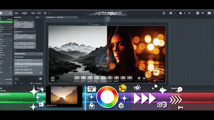
Task: Click the circular refresh icon below color wheel
Action: (121, 106)
